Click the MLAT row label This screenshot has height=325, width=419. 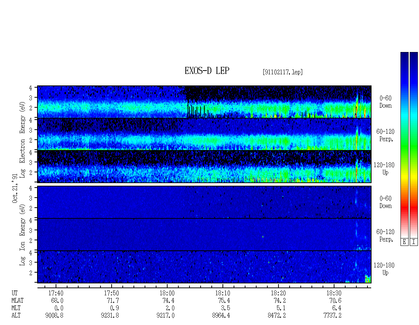pos(17,300)
